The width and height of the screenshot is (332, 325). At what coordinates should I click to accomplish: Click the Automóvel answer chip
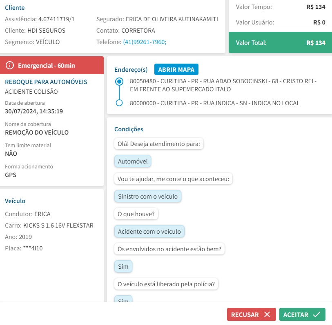tap(133, 161)
